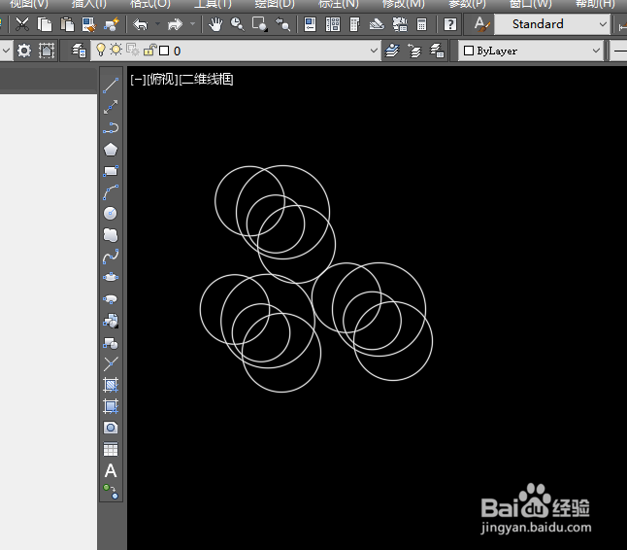Click the Match properties brush icon
The width and height of the screenshot is (627, 550).
tap(88, 24)
